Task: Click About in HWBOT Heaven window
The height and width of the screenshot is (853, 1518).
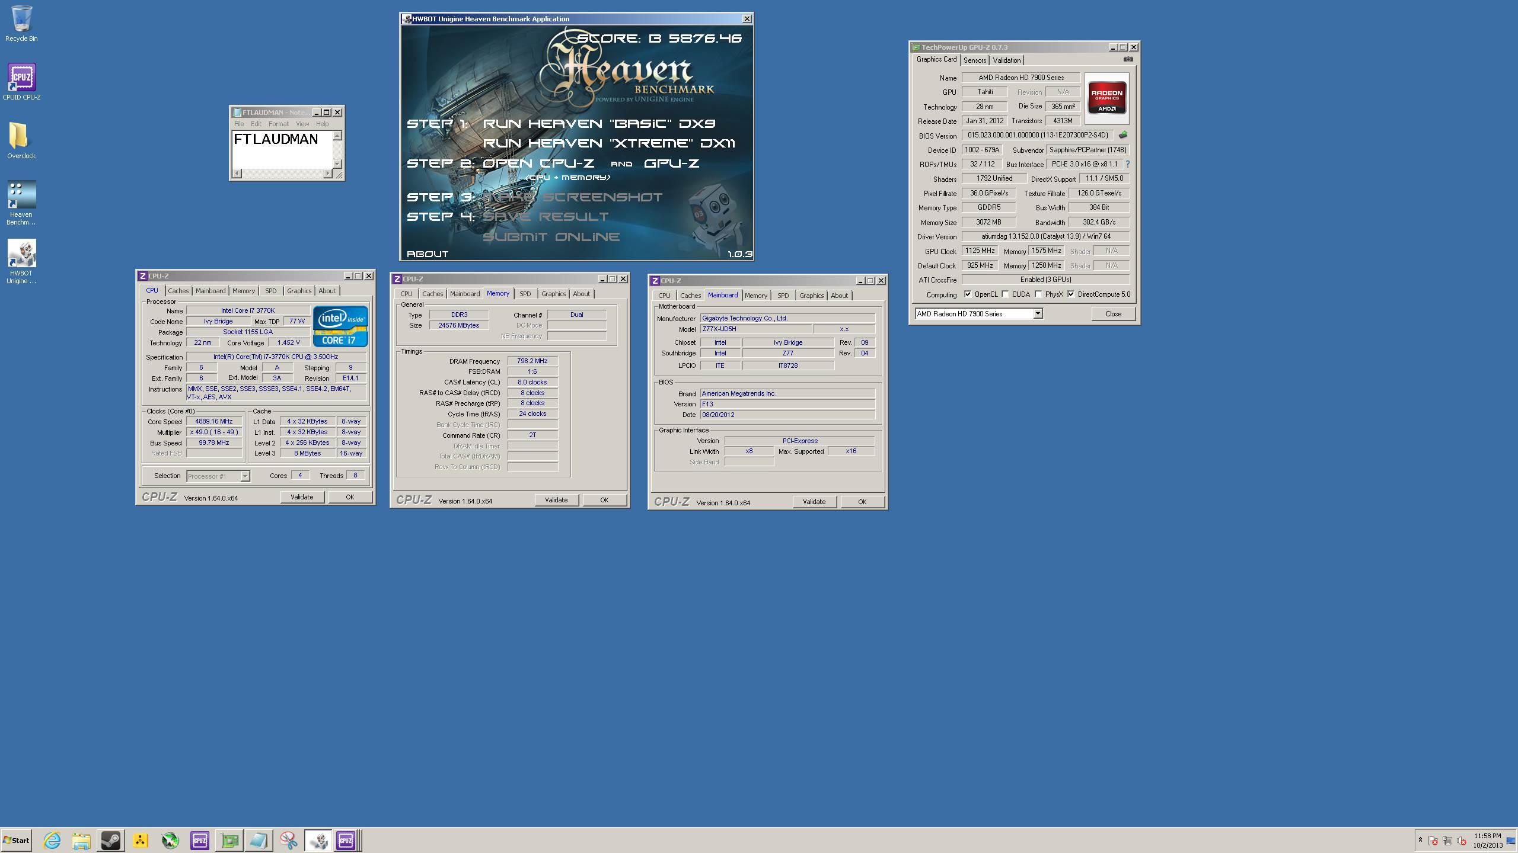Action: point(428,254)
